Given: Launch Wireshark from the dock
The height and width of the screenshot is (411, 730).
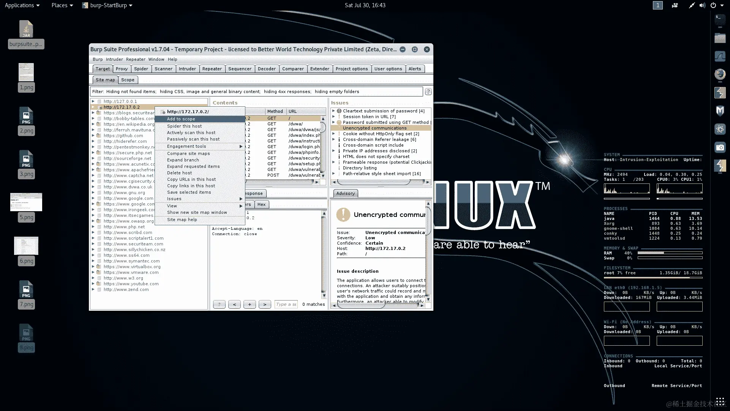Looking at the screenshot, I should (x=720, y=56).
